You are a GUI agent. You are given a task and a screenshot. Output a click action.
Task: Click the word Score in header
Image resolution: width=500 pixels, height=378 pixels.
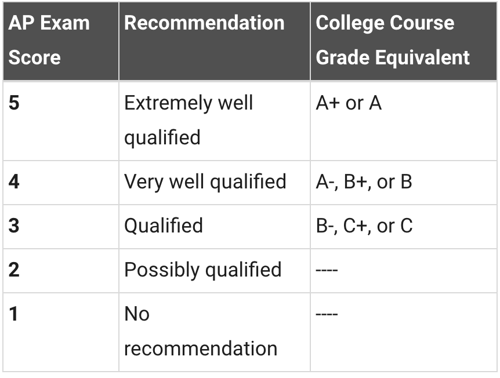tap(34, 57)
